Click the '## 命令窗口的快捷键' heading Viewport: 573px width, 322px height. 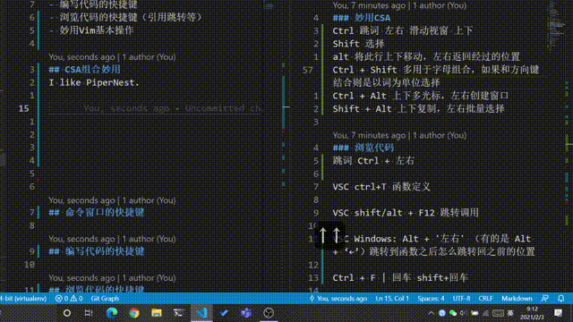click(97, 213)
